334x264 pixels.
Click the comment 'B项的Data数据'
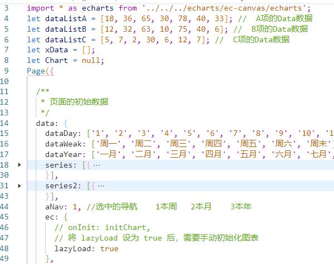coord(279,29)
